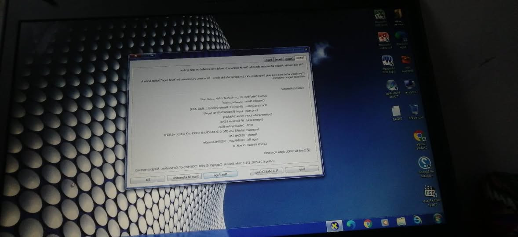Click the Internet Explorer taskbar icon

416,220
